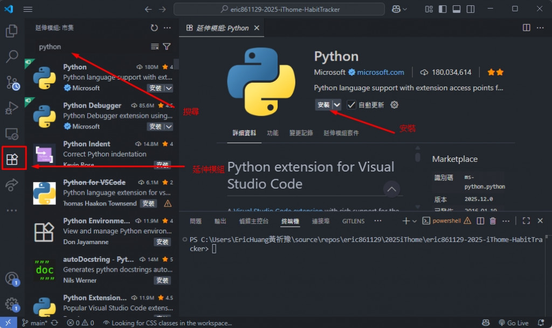Open Python extension settings gear
The width and height of the screenshot is (552, 328).
click(x=394, y=105)
